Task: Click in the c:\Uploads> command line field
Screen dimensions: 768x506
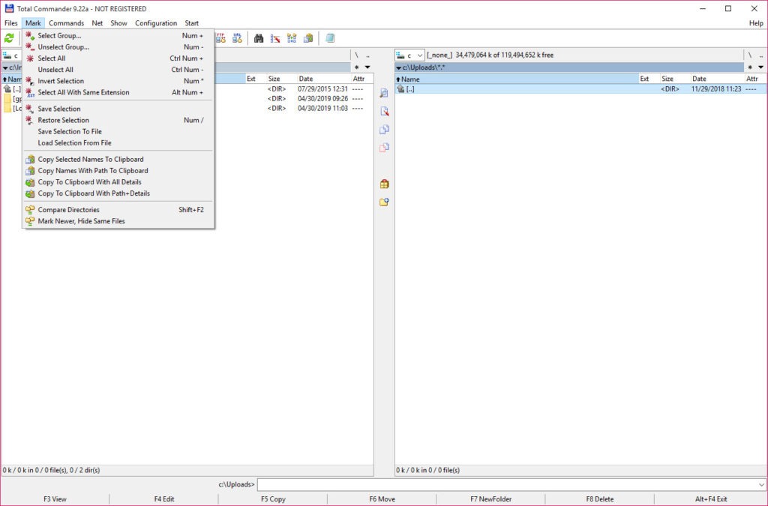Action: tap(508, 484)
